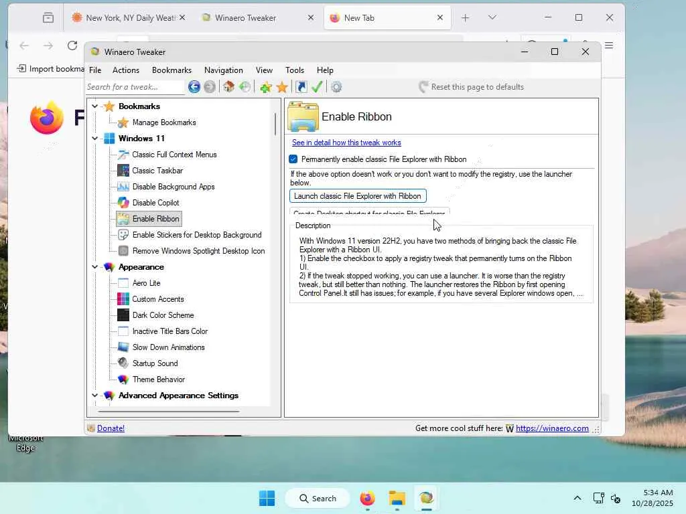686x514 pixels.
Task: Collapse Advanced Appearance Settings node
Action: (94, 396)
